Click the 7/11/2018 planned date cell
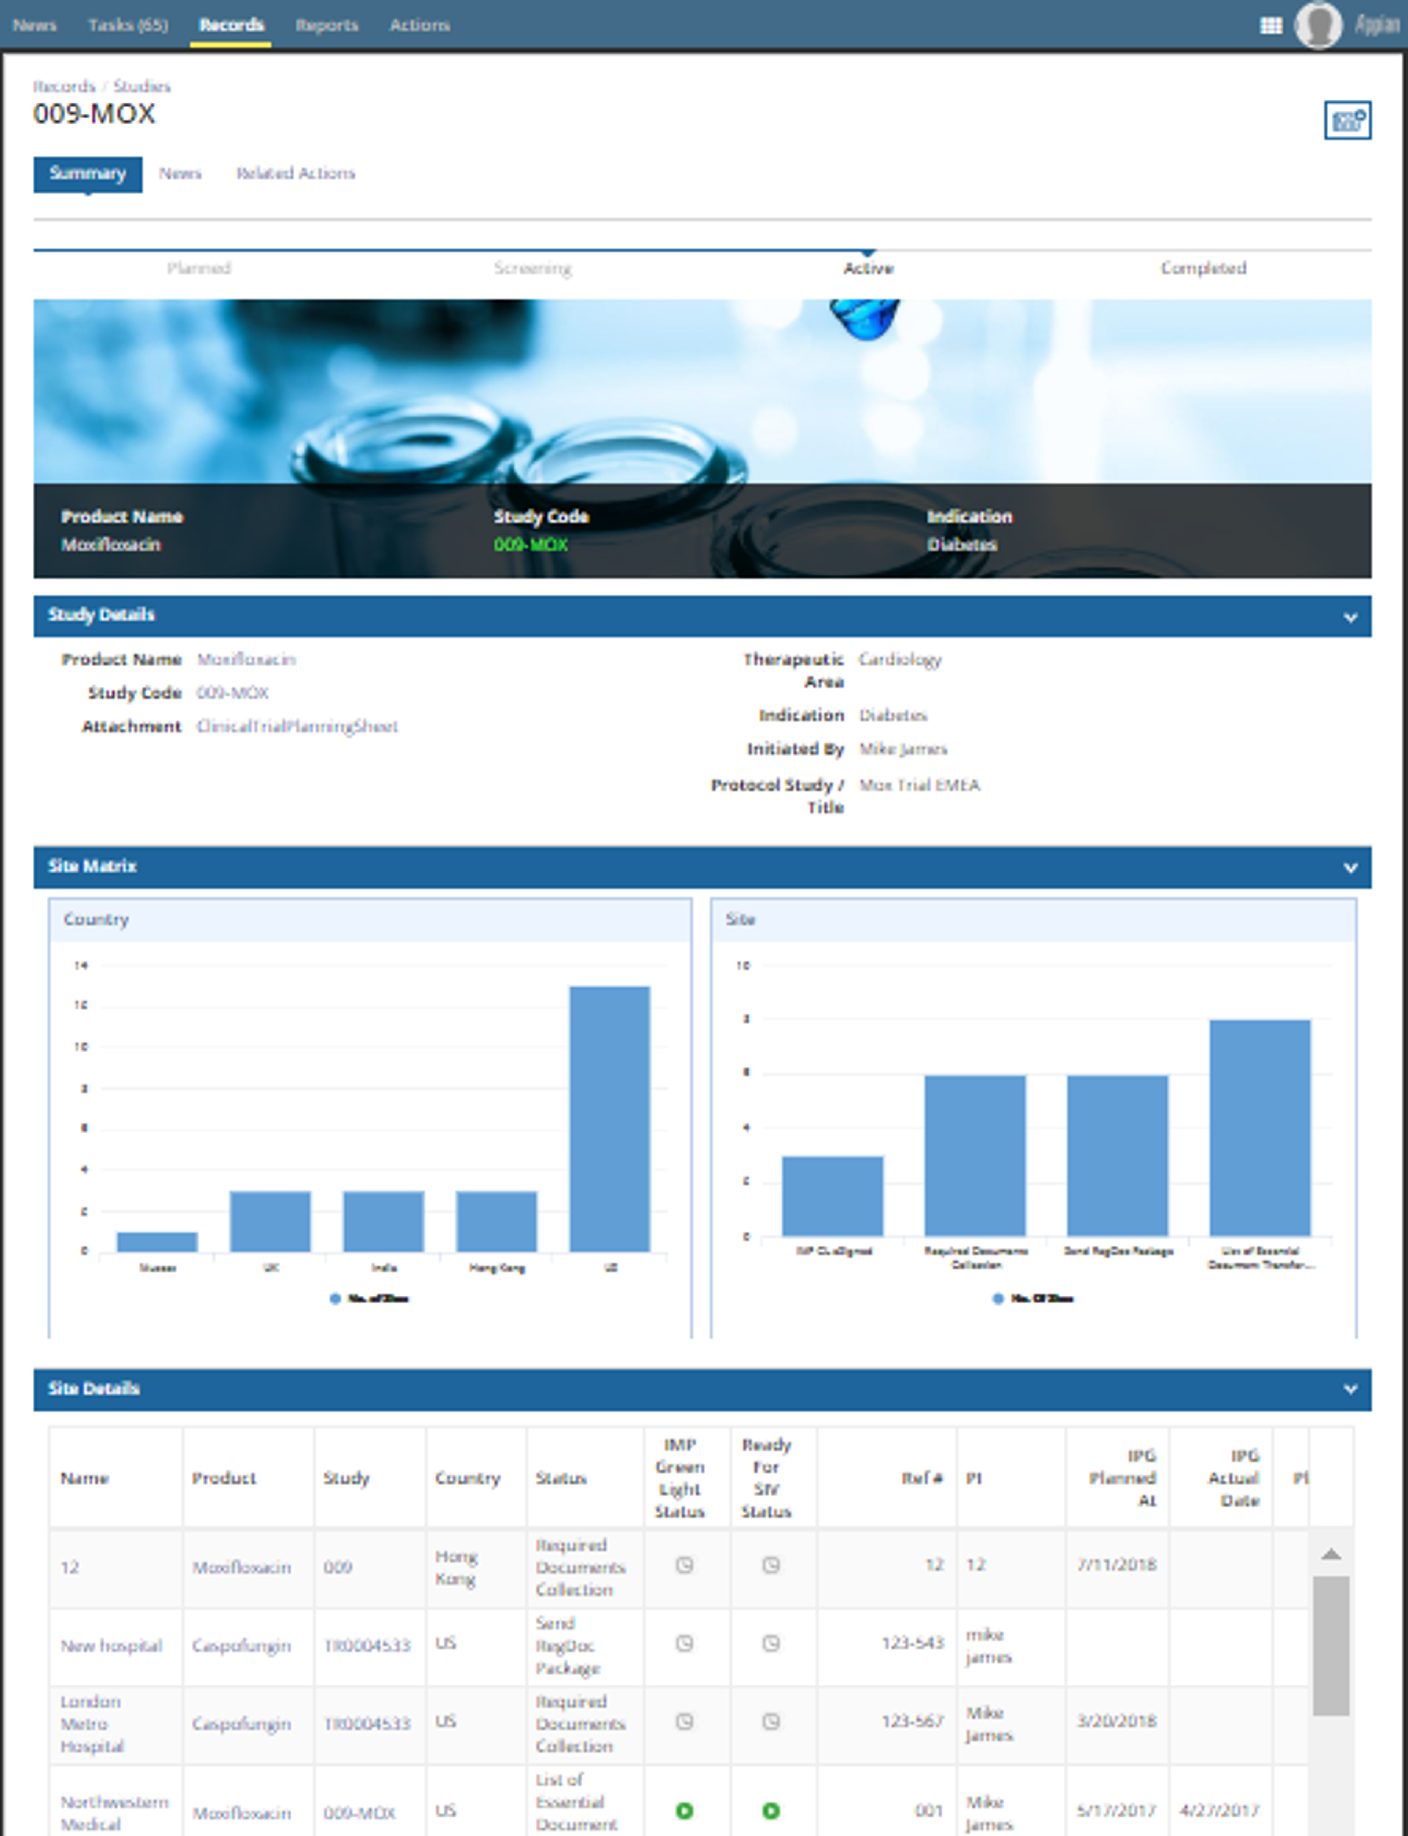 1116,1565
